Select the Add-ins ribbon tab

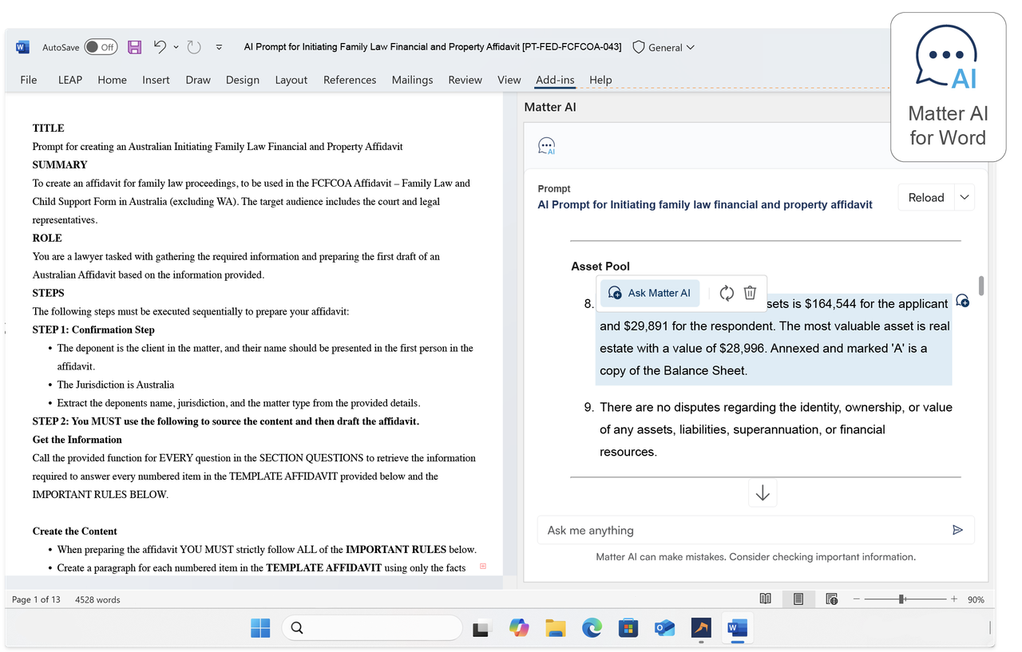pos(555,80)
